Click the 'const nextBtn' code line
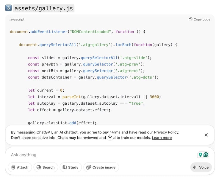The image size is (219, 177). pos(86,71)
